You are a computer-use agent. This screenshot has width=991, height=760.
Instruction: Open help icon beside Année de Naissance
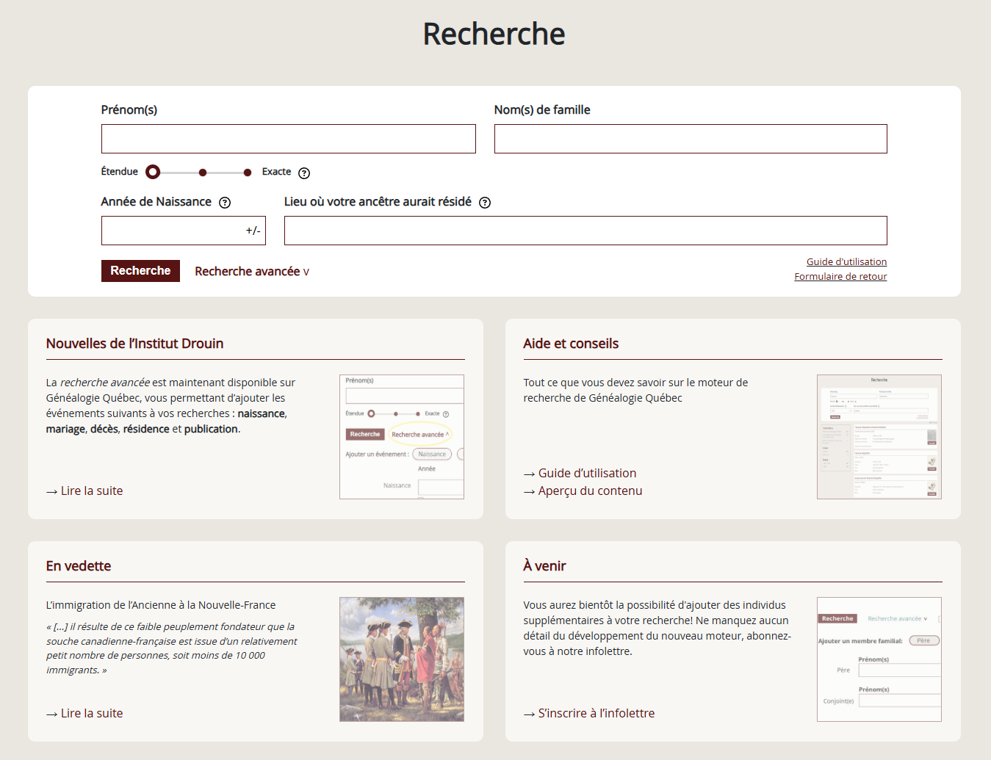point(225,203)
